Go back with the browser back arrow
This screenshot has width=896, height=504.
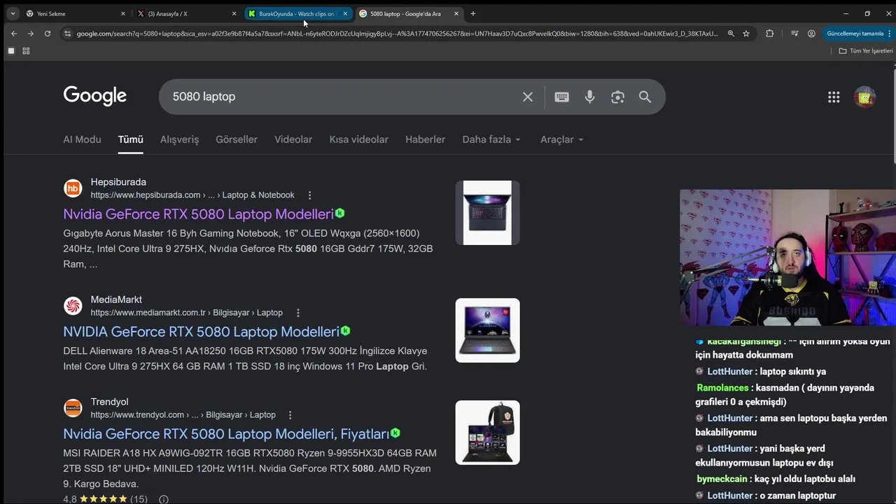coord(14,34)
